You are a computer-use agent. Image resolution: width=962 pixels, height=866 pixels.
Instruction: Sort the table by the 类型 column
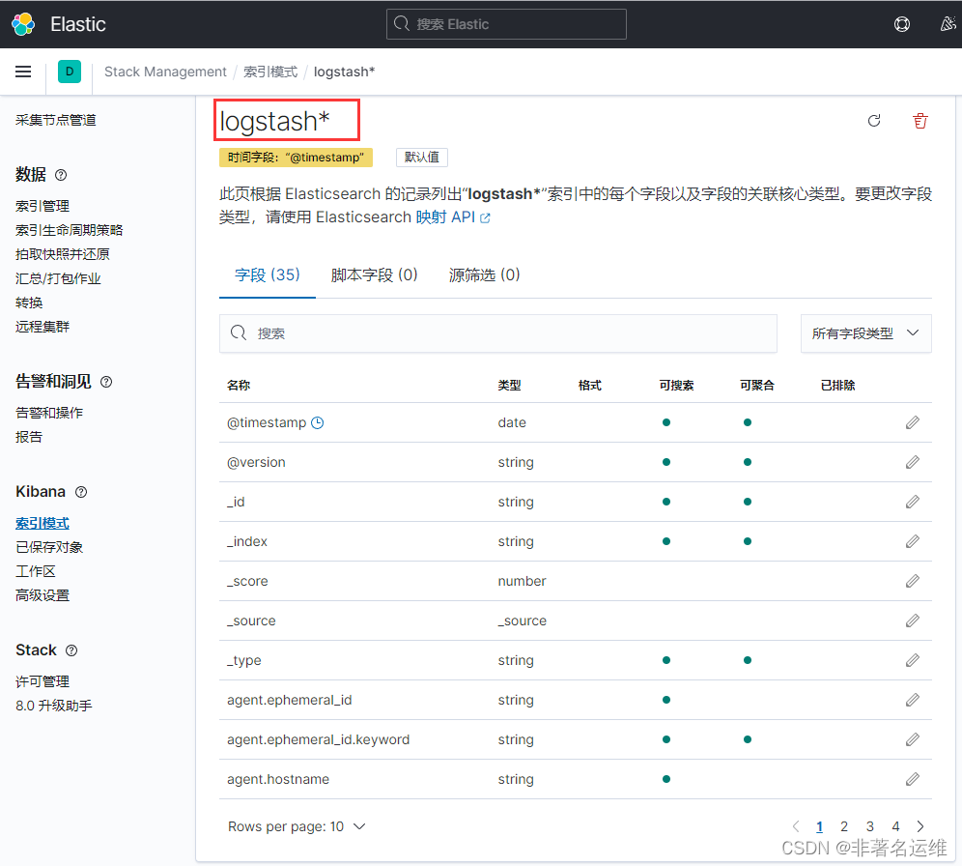[x=509, y=386]
